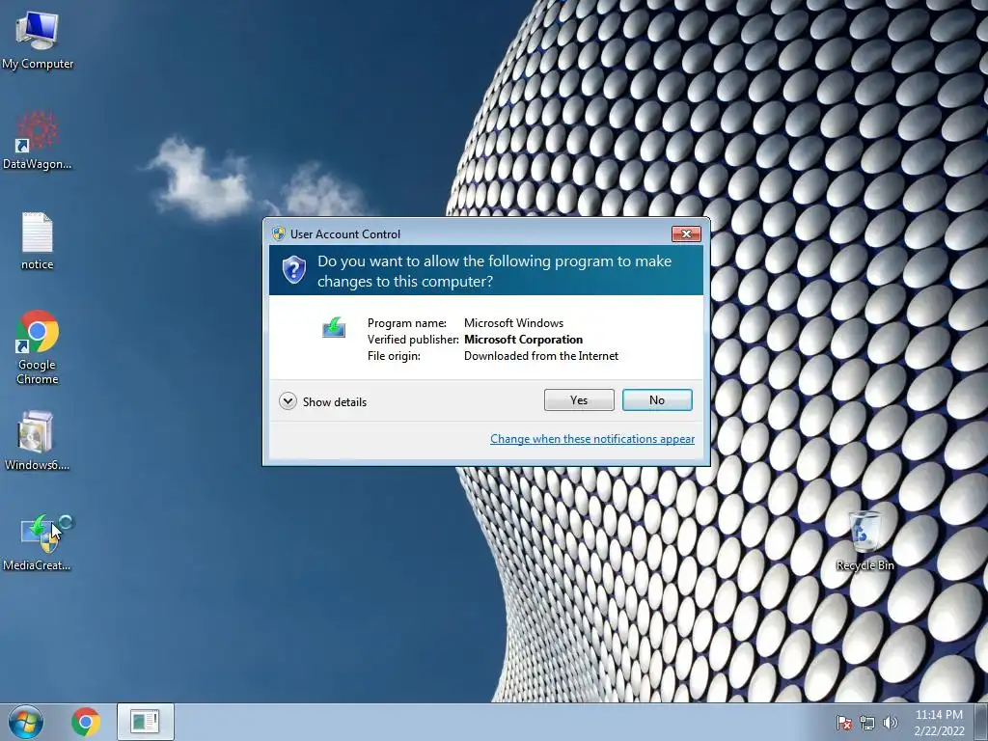Click the program icon in UAC dialog
The image size is (988, 741).
pos(334,328)
